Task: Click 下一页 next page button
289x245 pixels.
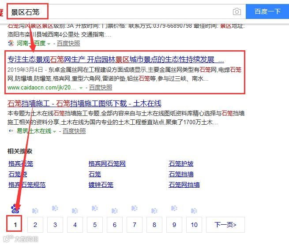Action: (x=225, y=225)
